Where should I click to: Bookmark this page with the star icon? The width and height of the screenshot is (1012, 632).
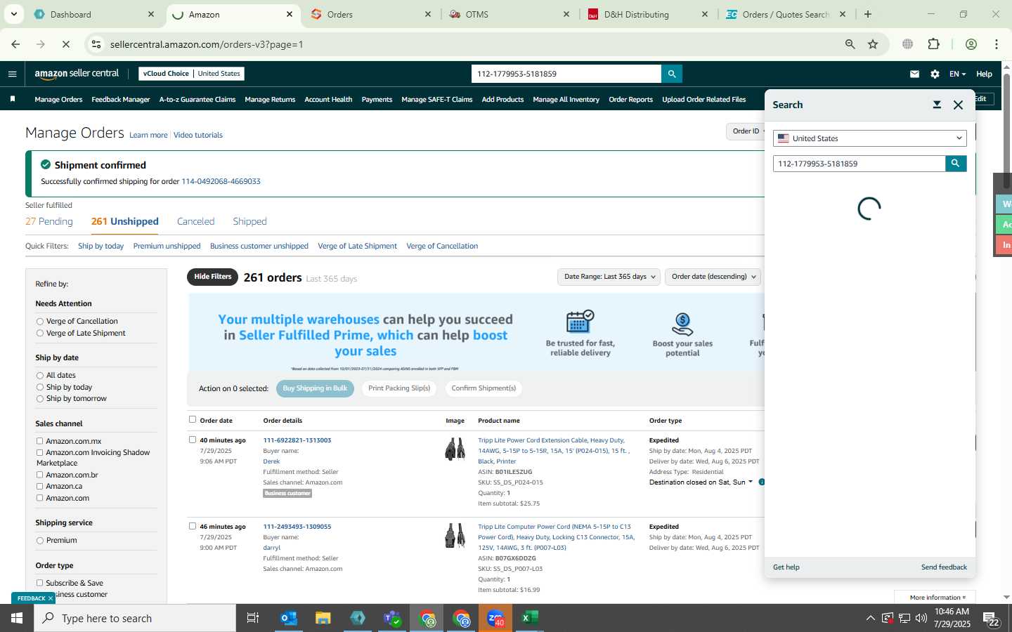tap(873, 44)
